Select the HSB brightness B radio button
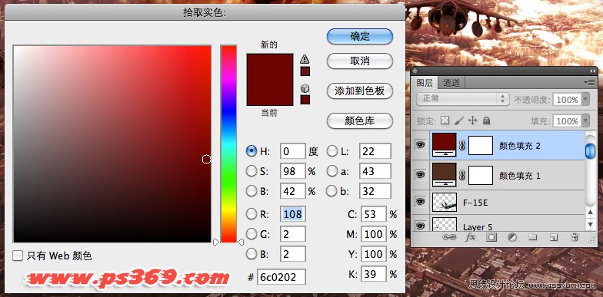This screenshot has width=603, height=297. 252,190
